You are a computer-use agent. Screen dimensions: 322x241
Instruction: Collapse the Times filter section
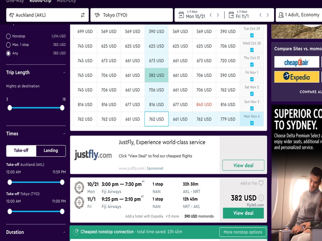click(64, 134)
